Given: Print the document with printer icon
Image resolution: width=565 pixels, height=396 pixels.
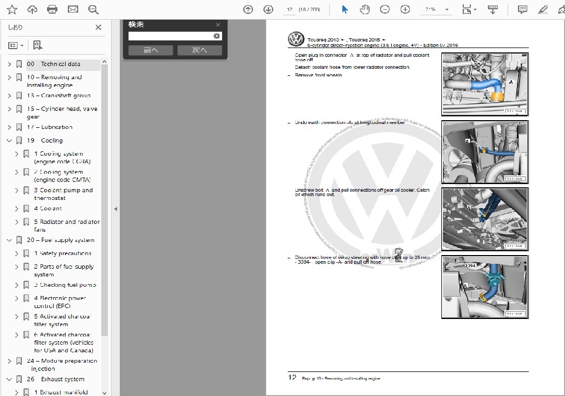Looking at the screenshot, I should (53, 10).
